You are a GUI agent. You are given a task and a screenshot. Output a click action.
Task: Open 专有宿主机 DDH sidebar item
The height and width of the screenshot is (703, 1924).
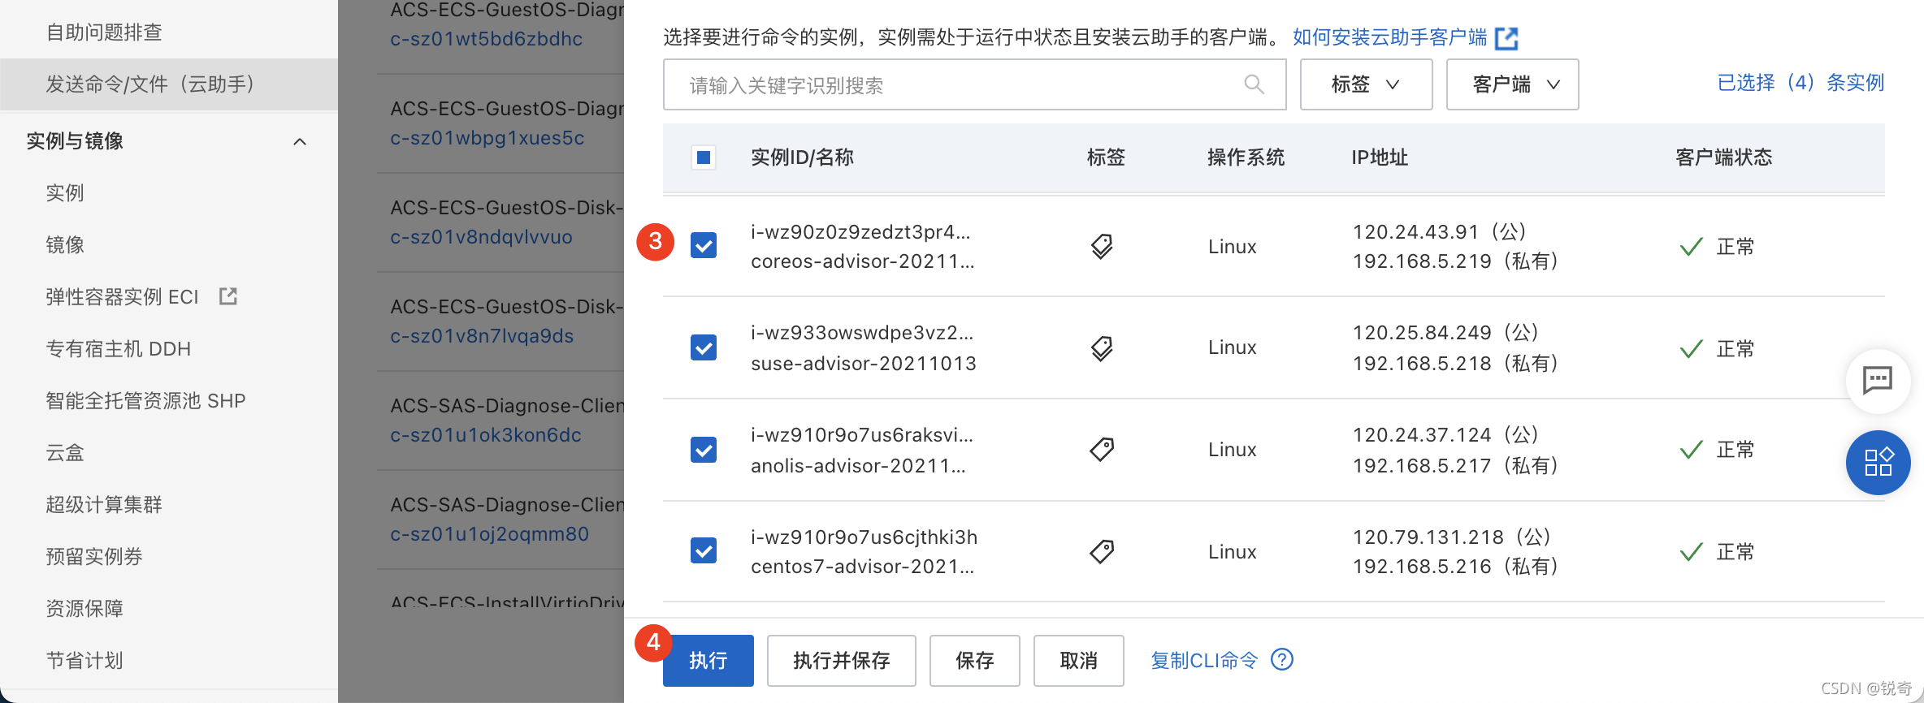pyautogui.click(x=119, y=349)
